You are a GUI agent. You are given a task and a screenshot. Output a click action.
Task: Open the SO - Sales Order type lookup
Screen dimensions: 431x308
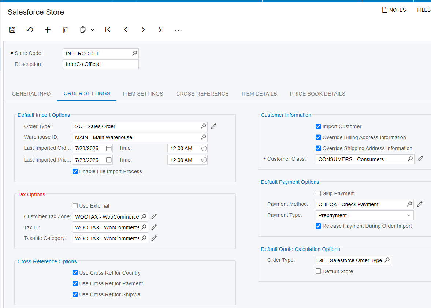[203, 126]
